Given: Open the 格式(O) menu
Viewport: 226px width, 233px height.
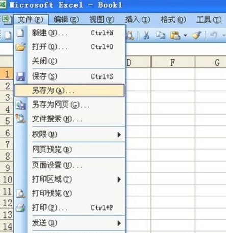Looking at the screenshot, I should [x=173, y=20].
